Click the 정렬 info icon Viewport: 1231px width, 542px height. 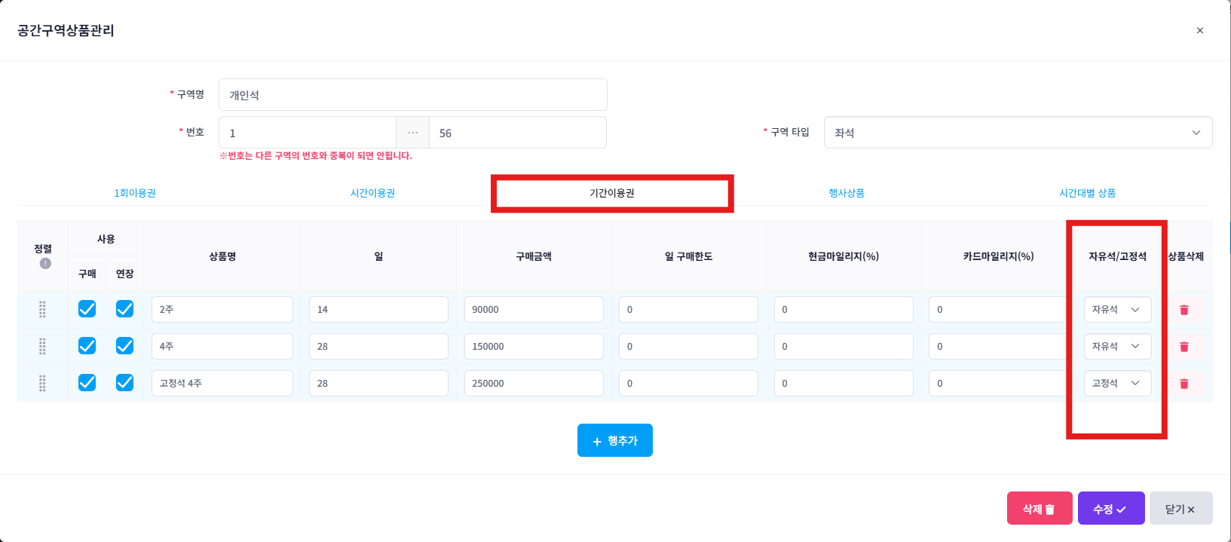coord(45,263)
